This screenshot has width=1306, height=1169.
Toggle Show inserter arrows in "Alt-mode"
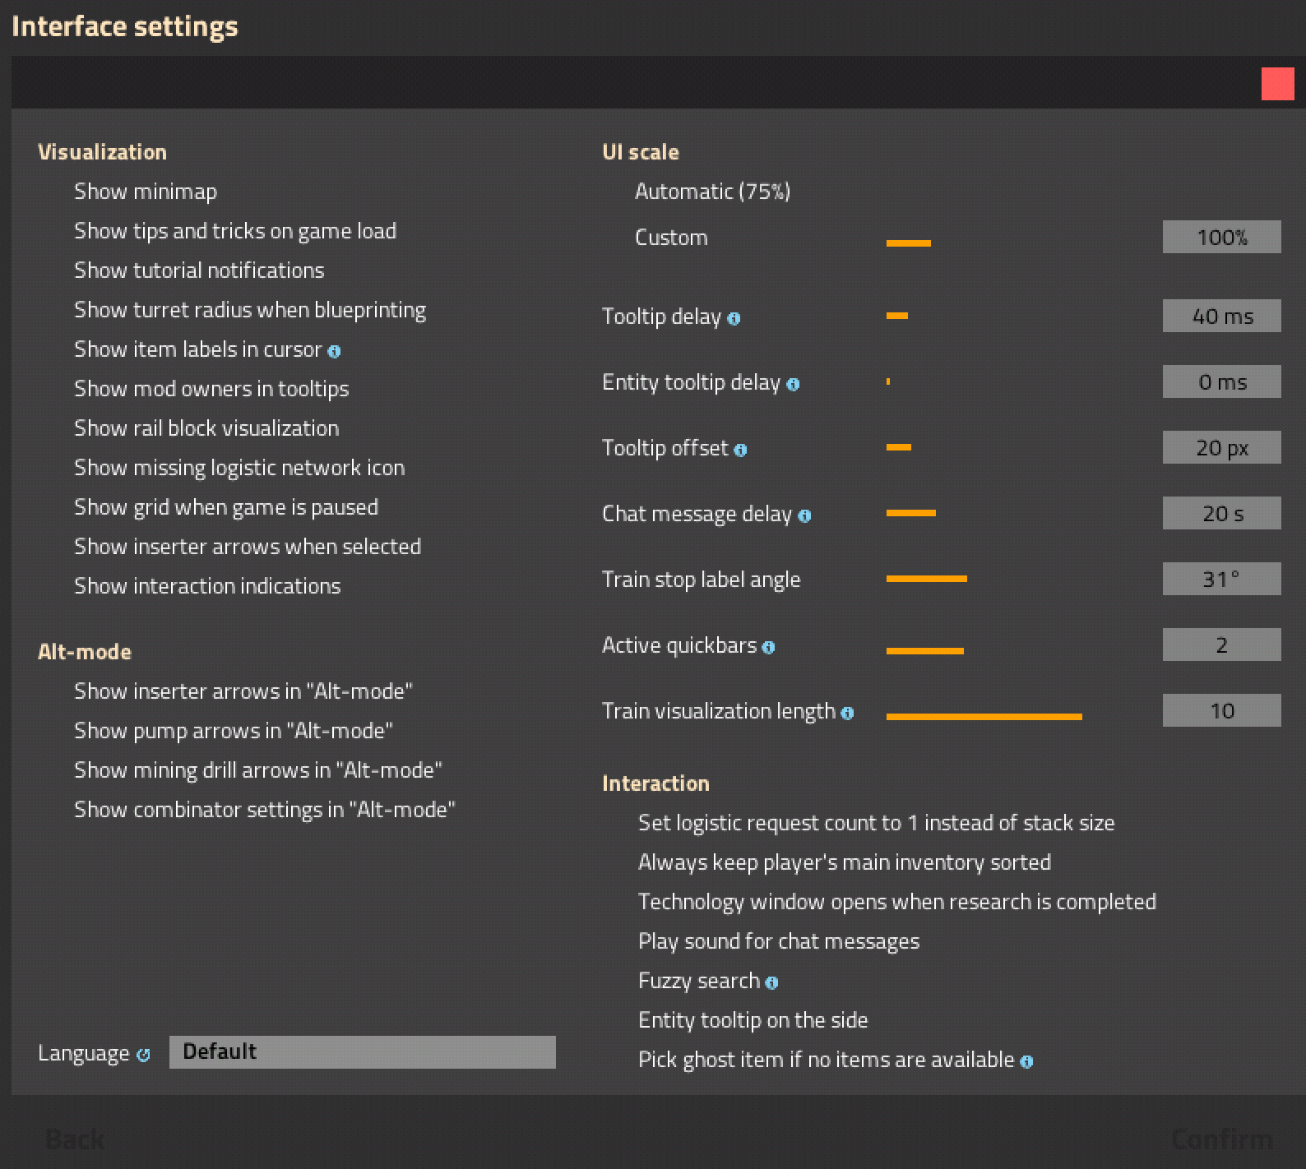tap(243, 691)
